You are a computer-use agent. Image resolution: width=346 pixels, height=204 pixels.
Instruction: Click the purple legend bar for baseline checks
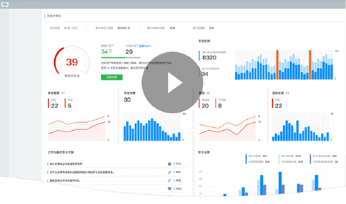click(311, 159)
